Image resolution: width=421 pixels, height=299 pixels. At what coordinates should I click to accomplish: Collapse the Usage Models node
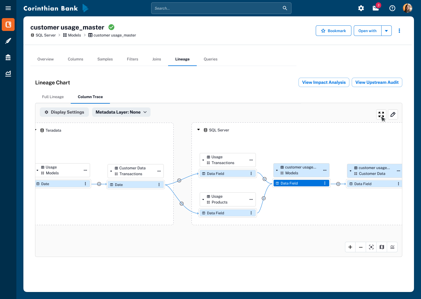pos(37,170)
